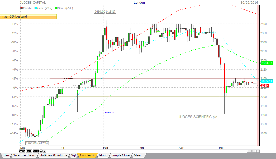Click the green 2183.97 price tag
The height and width of the screenshot is (159, 276).
tap(267, 63)
